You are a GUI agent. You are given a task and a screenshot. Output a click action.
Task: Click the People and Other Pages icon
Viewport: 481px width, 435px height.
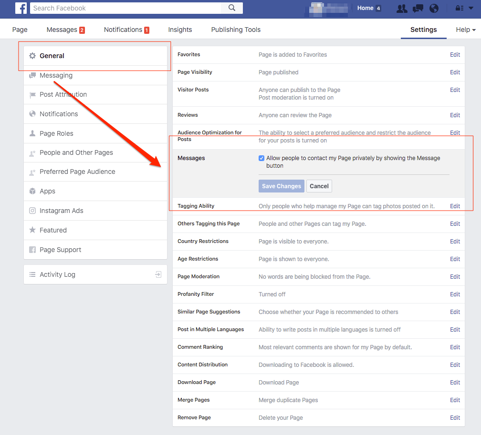point(32,153)
